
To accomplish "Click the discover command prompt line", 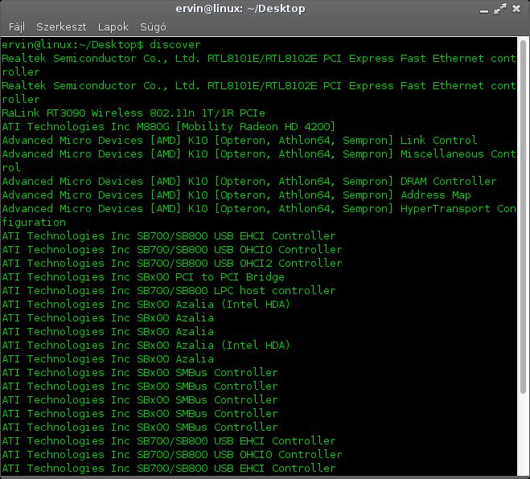I will point(101,45).
